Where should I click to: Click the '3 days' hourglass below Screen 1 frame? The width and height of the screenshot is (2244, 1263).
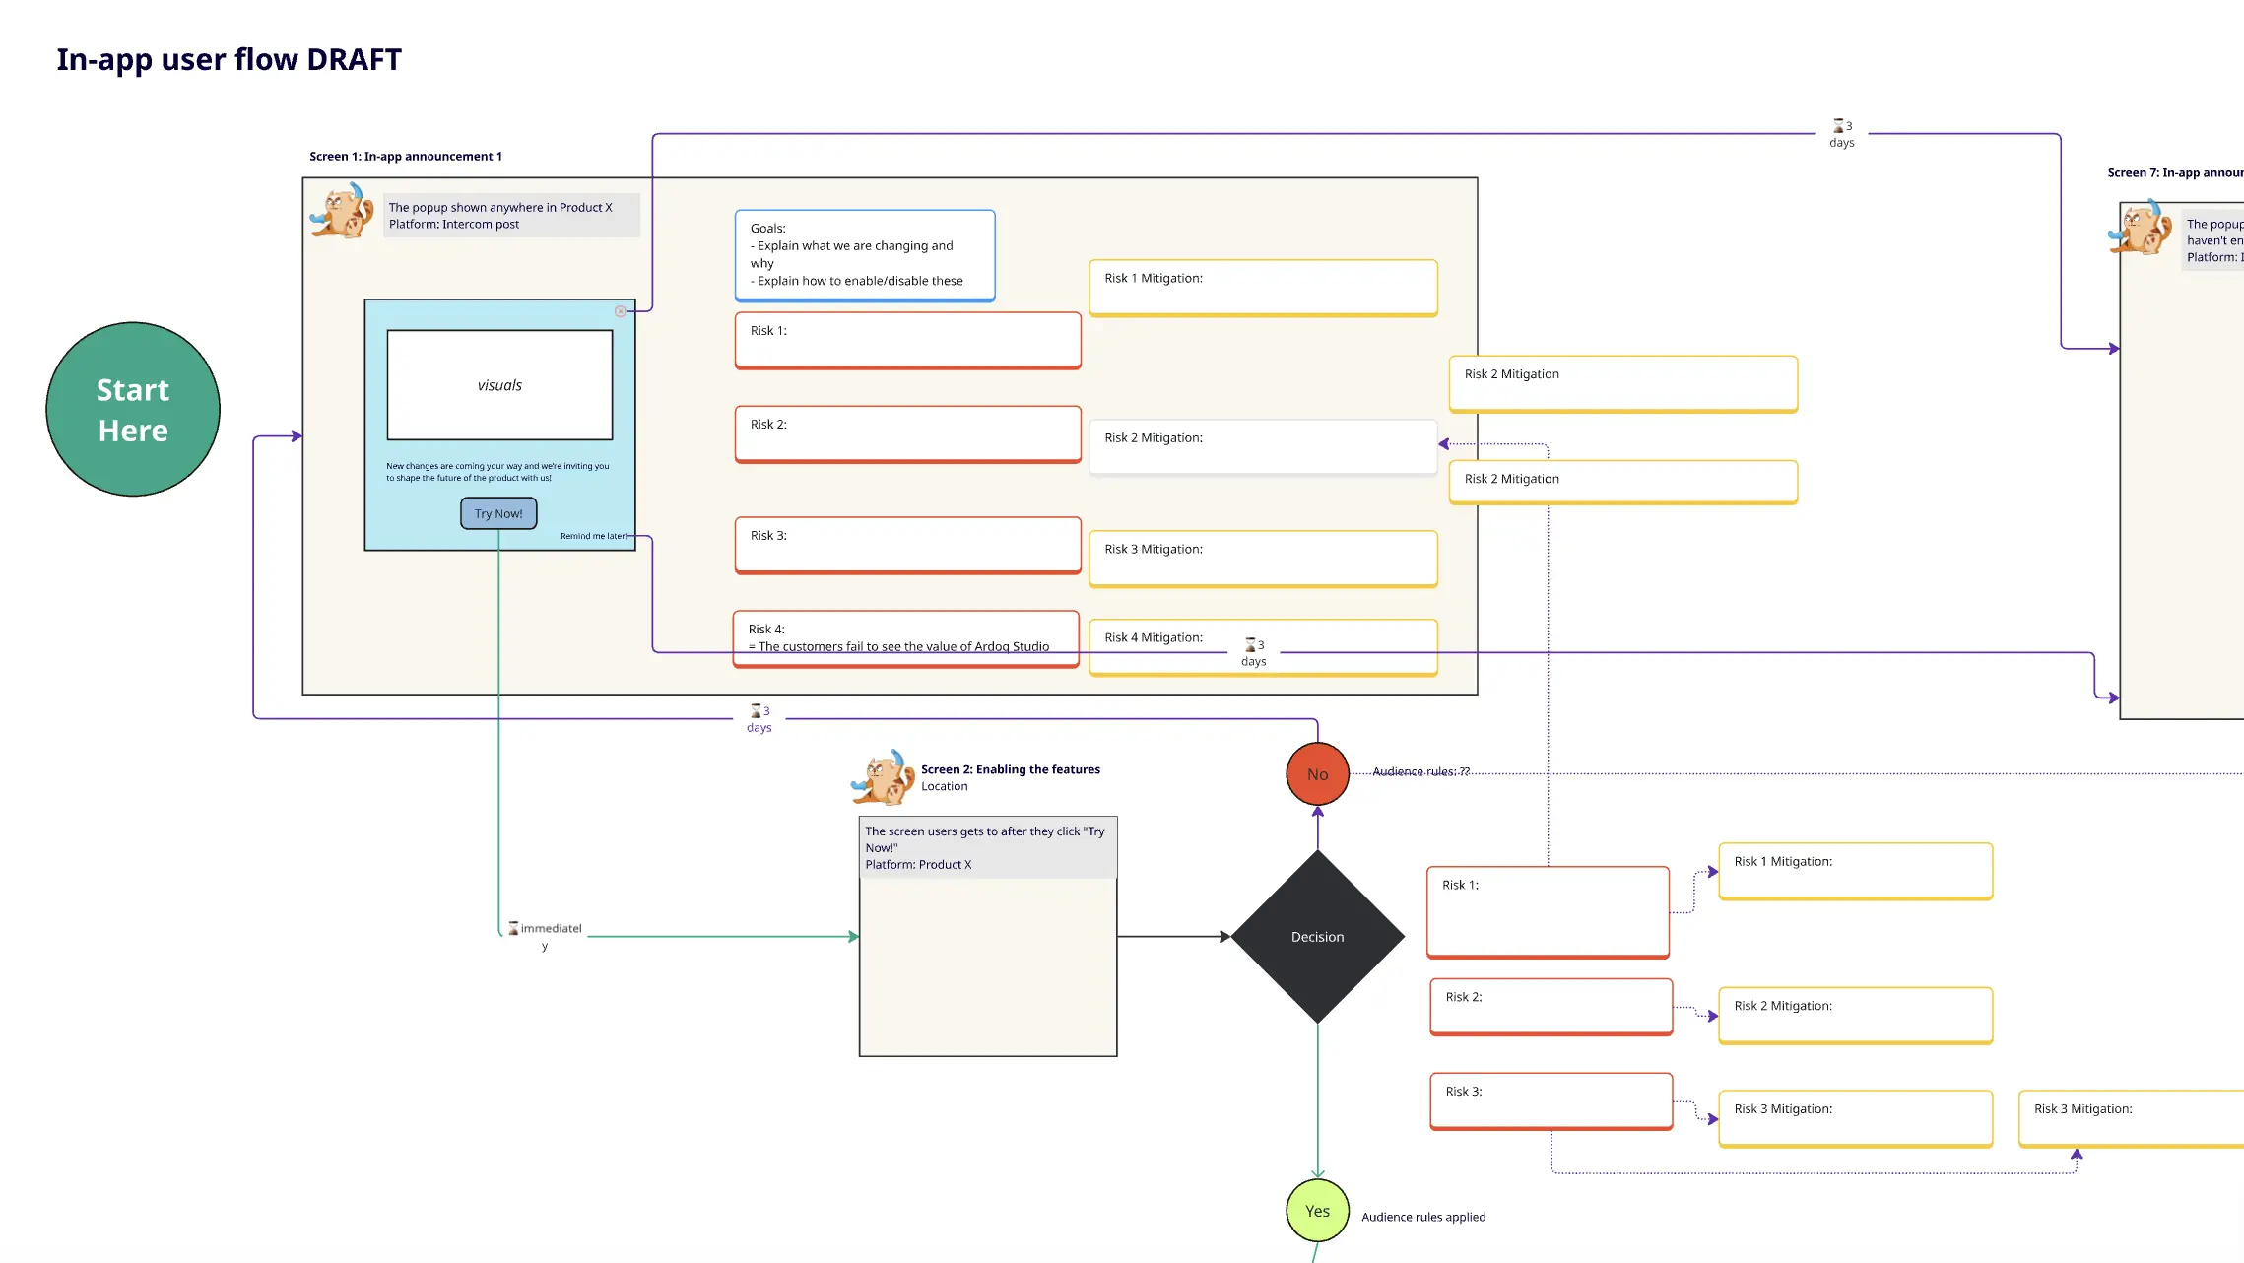[759, 718]
